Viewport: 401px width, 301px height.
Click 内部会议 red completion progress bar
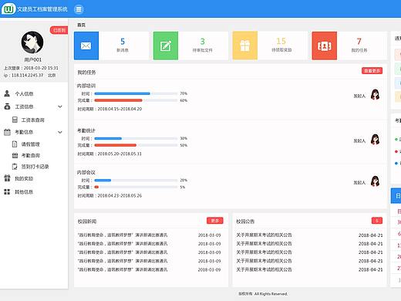pos(96,187)
